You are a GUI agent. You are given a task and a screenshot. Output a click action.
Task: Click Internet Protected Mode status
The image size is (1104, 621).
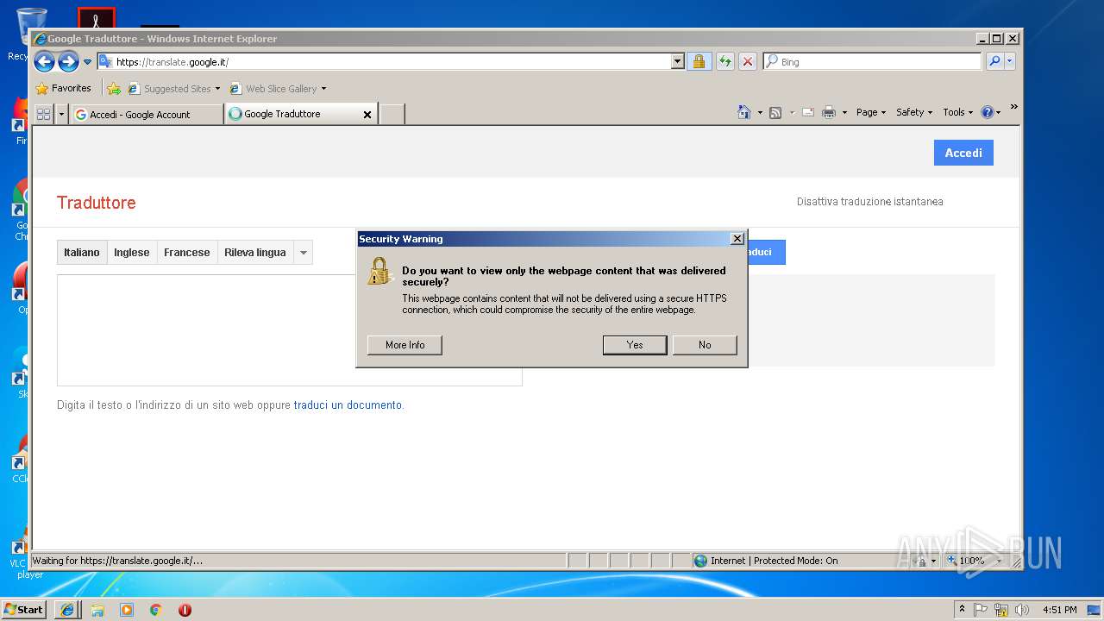766,561
